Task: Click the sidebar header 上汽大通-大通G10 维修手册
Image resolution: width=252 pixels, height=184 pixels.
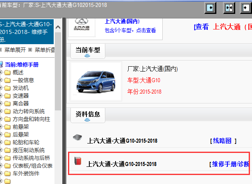Action: [x=27, y=31]
